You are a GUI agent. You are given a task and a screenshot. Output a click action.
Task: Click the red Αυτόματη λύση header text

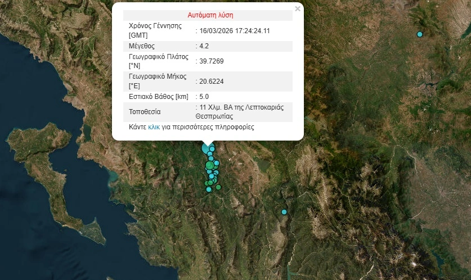click(210, 15)
